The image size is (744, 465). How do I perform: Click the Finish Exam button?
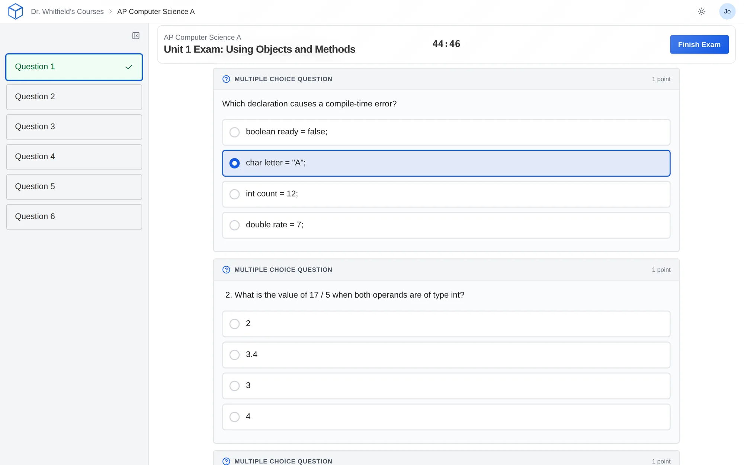(699, 44)
